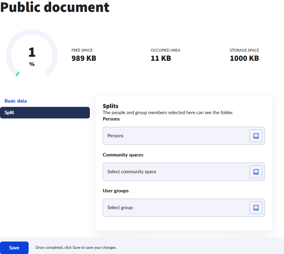
Task: Open the Persons address book icon
Action: (256, 136)
